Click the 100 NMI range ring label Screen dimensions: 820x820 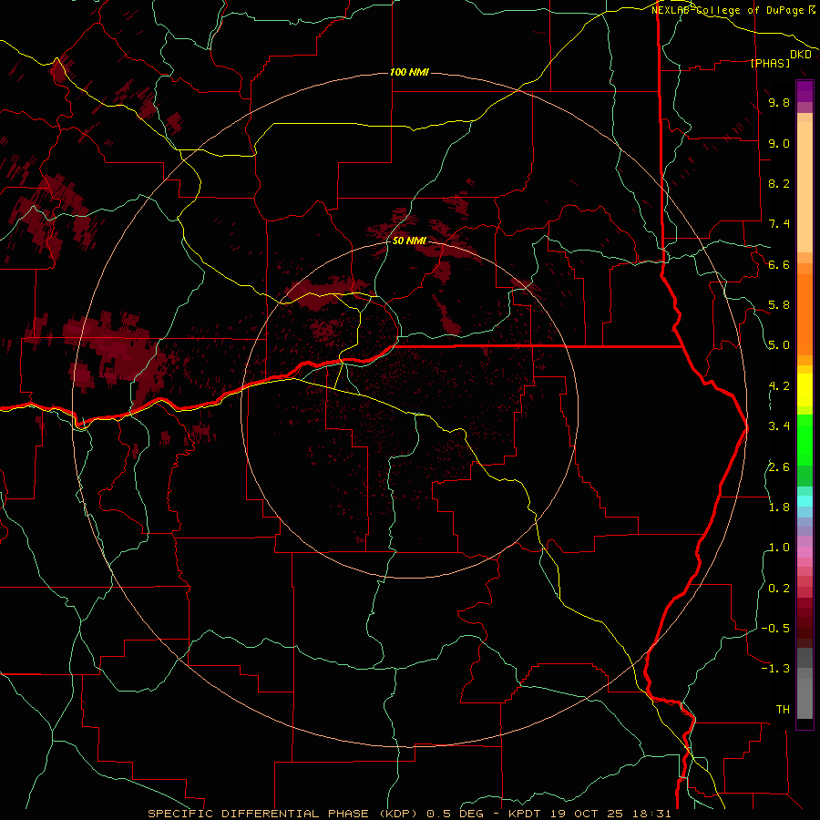(409, 72)
